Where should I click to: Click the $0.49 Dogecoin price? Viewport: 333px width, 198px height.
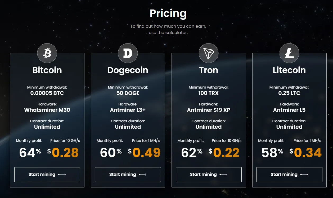[144, 153]
